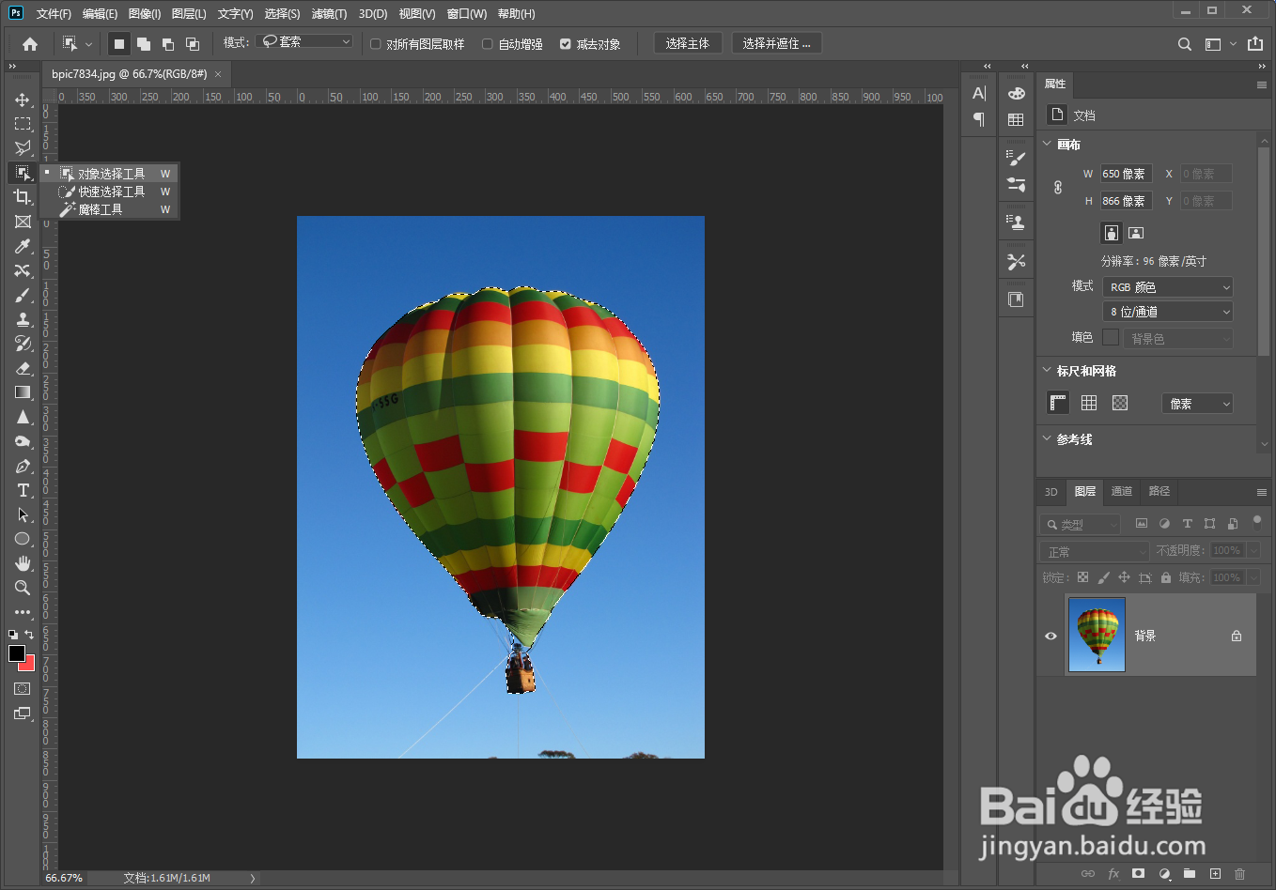This screenshot has height=890, width=1276.
Task: Click the Share icon
Action: pos(1255,43)
